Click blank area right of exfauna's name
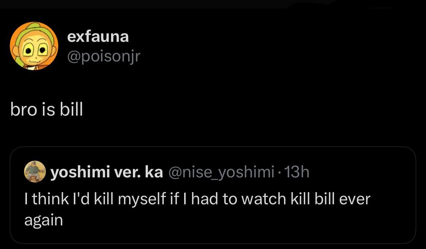 255,36
